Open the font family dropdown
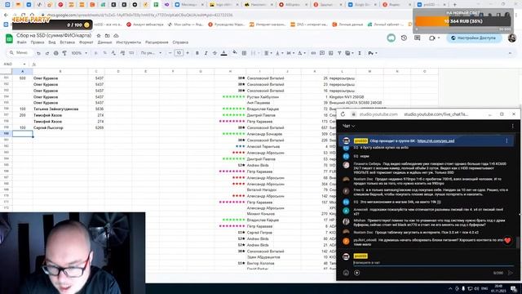The width and height of the screenshot is (522, 294). pos(151,53)
